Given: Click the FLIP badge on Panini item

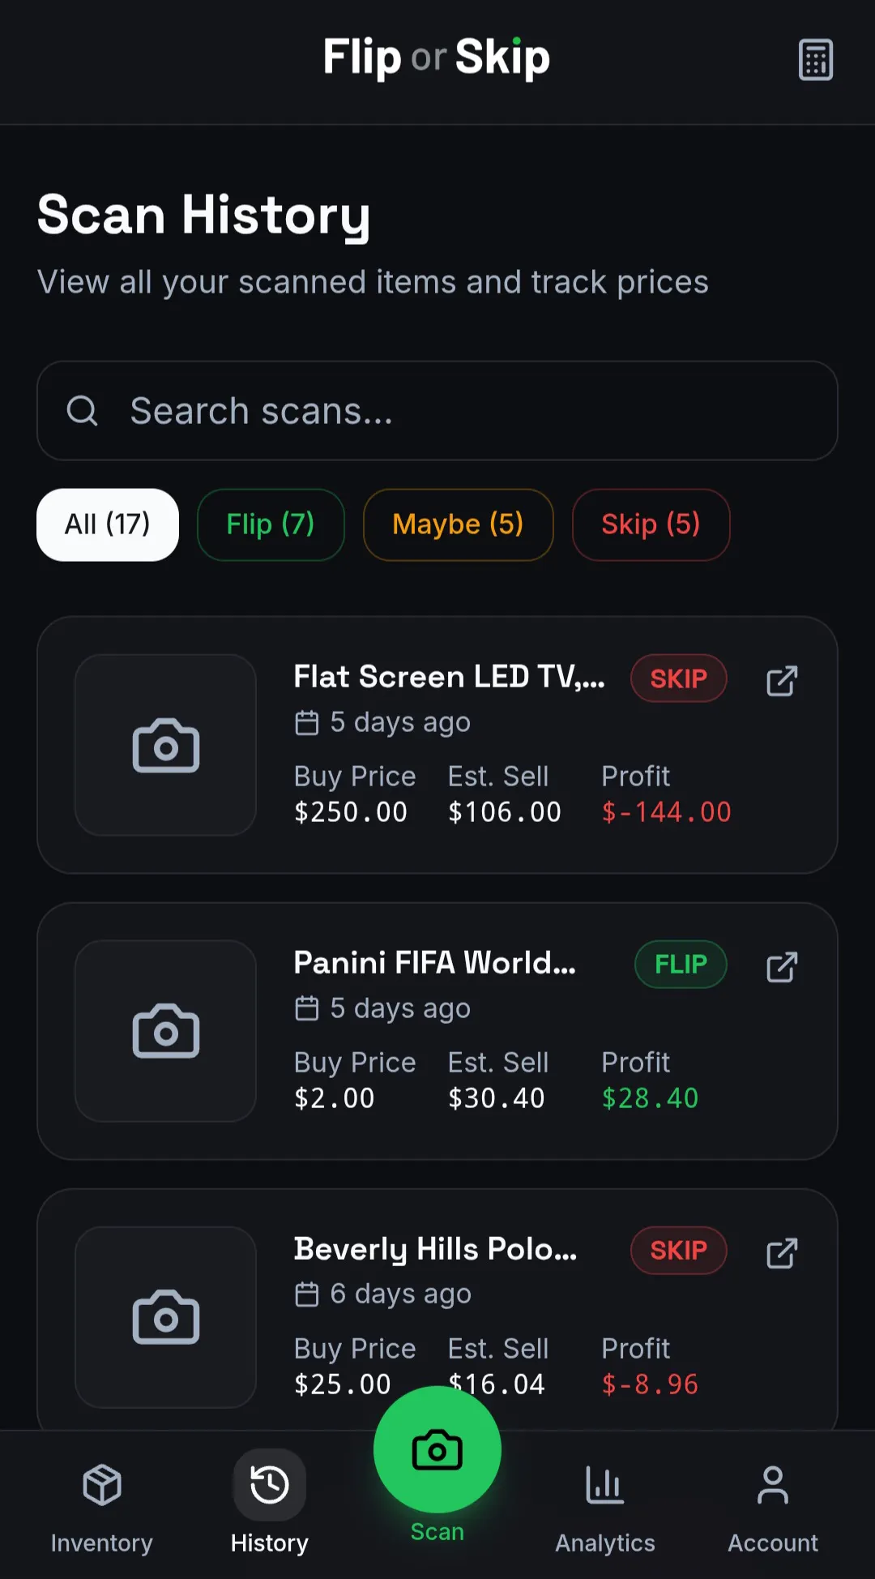Looking at the screenshot, I should [681, 965].
